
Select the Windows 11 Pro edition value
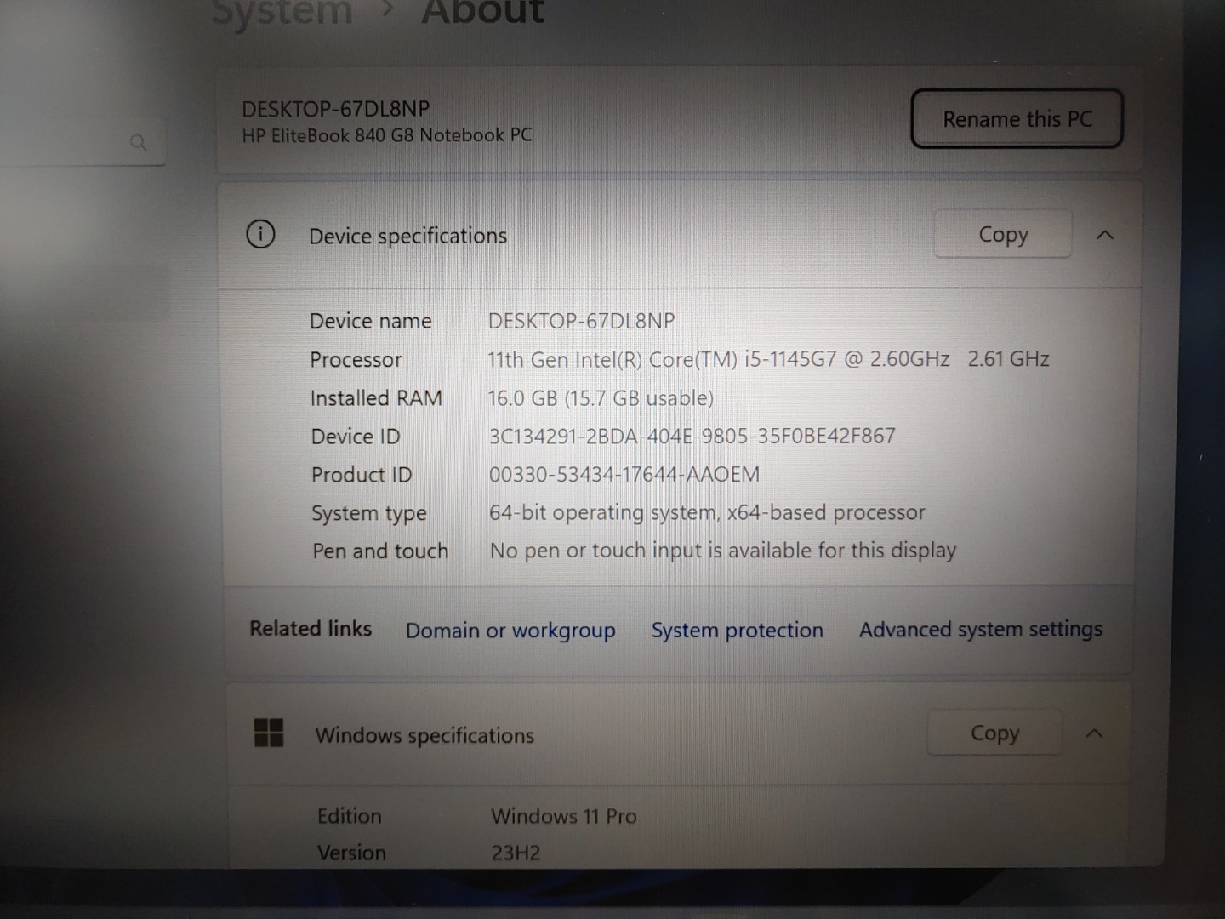click(x=564, y=816)
